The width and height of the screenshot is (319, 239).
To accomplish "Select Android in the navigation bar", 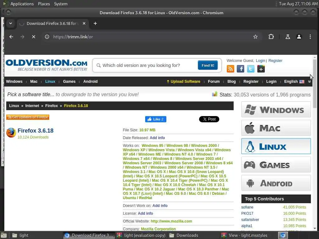I will pyautogui.click(x=90, y=82).
